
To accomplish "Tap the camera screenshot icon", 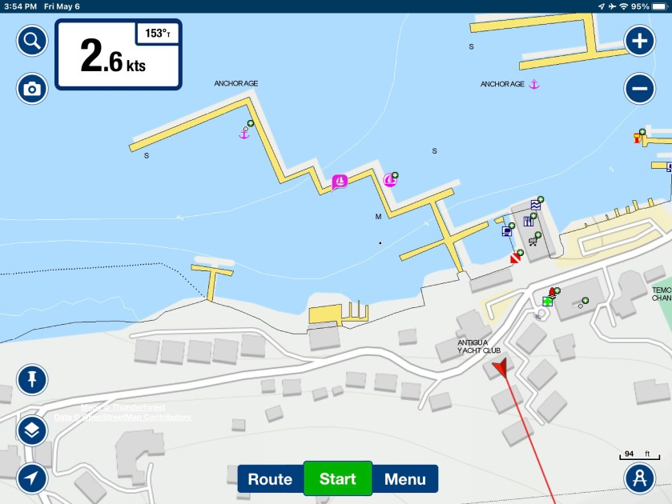I will point(32,89).
